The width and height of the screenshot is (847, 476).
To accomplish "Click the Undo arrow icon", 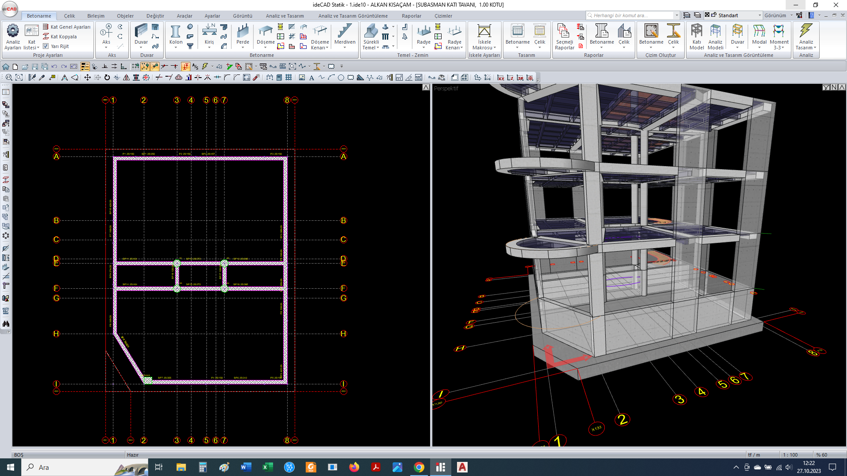I will click(x=54, y=67).
